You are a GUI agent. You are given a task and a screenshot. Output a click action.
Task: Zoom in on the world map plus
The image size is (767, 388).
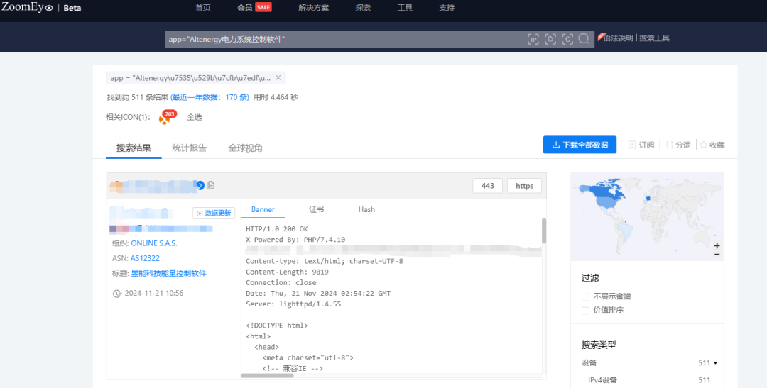pyautogui.click(x=717, y=246)
